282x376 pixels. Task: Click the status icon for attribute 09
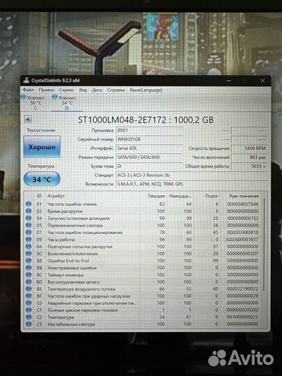(29, 240)
